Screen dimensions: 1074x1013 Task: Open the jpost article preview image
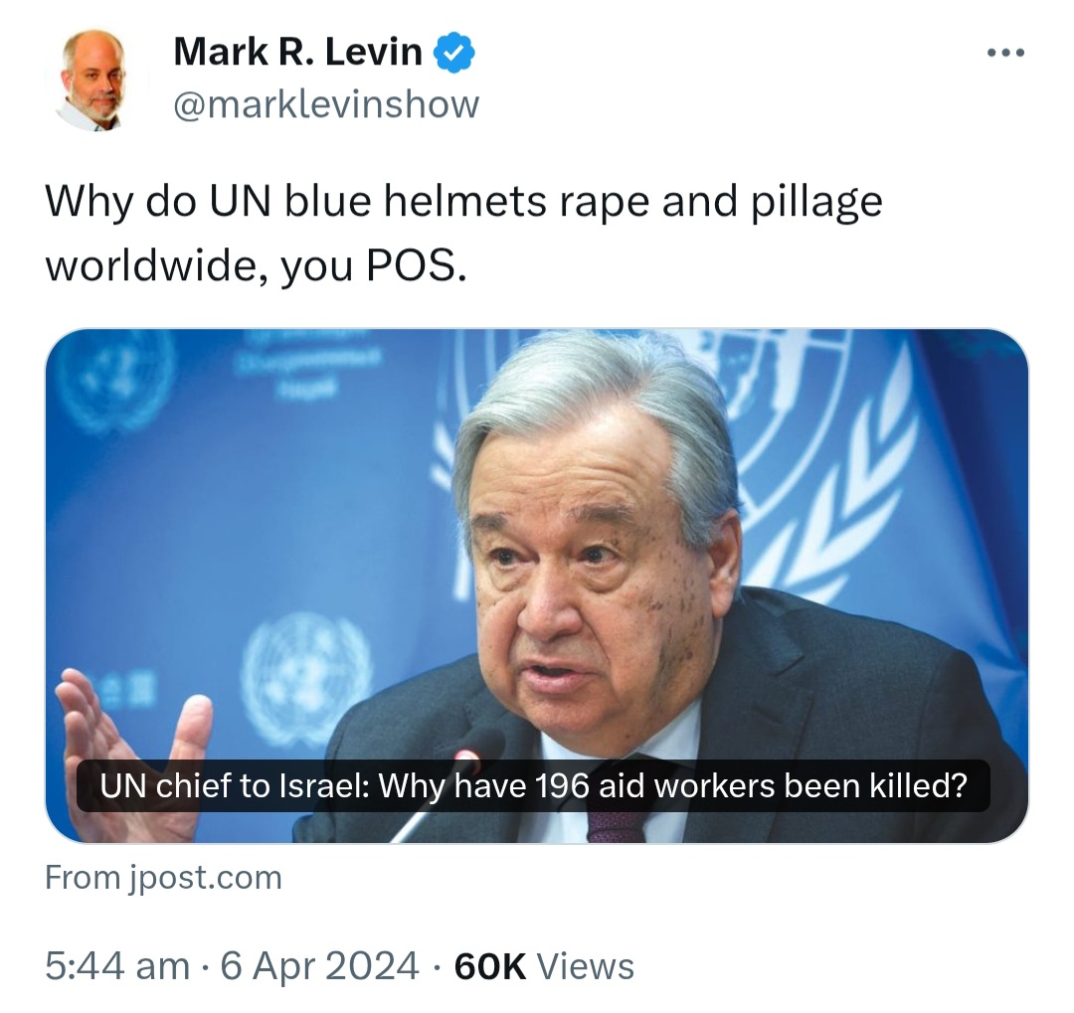[537, 586]
